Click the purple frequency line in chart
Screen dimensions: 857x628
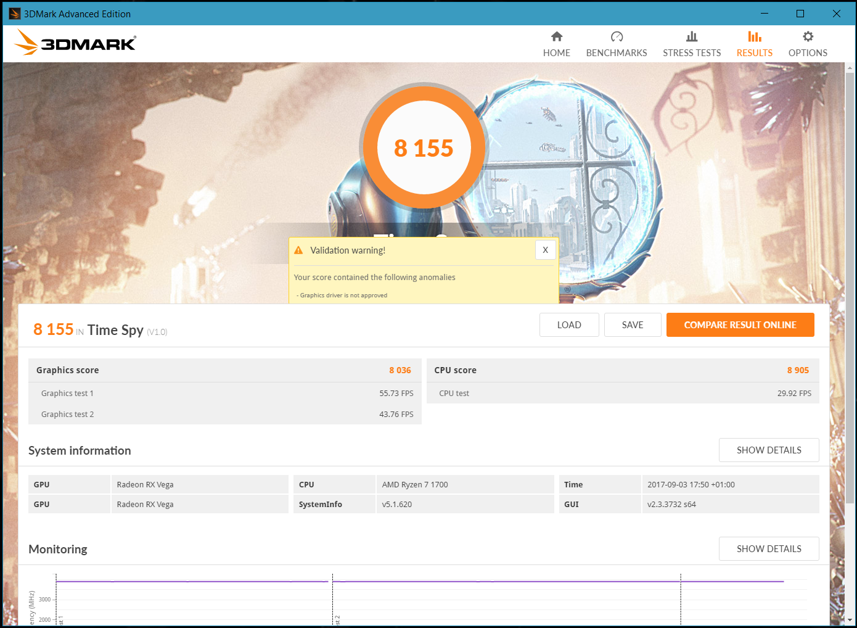coord(419,581)
